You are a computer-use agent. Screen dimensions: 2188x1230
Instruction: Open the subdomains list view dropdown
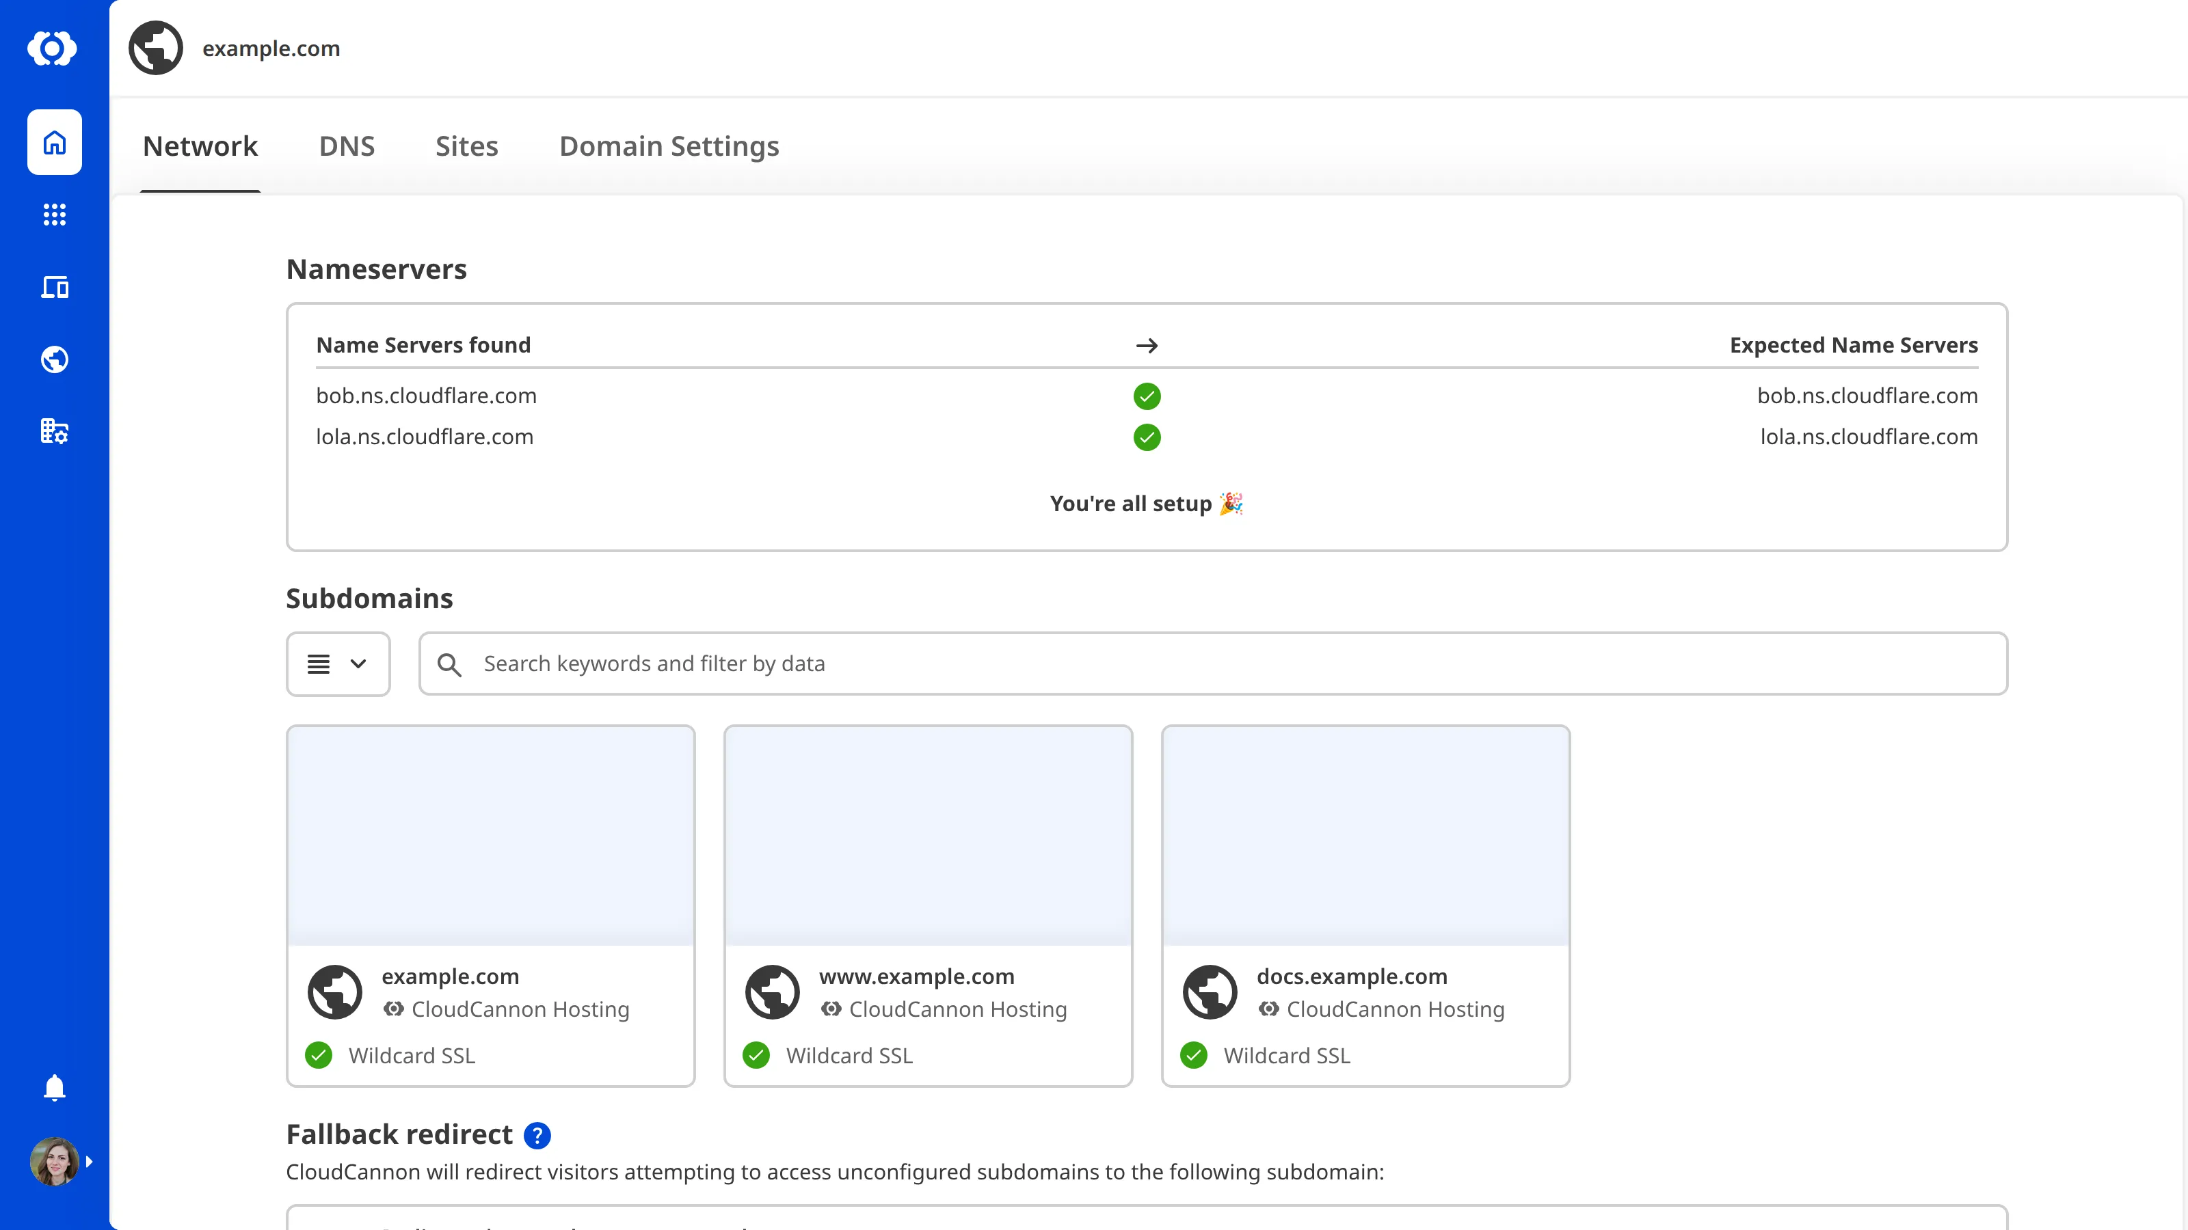[337, 664]
